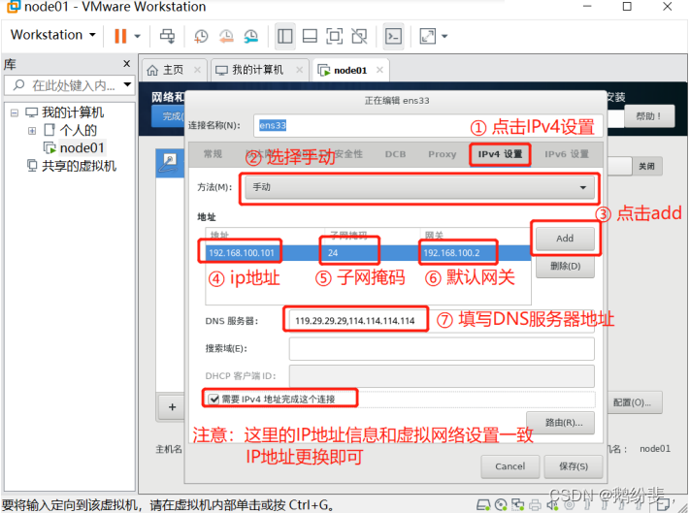Click the DNS 服务器 input field
The height and width of the screenshot is (513, 690).
point(442,321)
